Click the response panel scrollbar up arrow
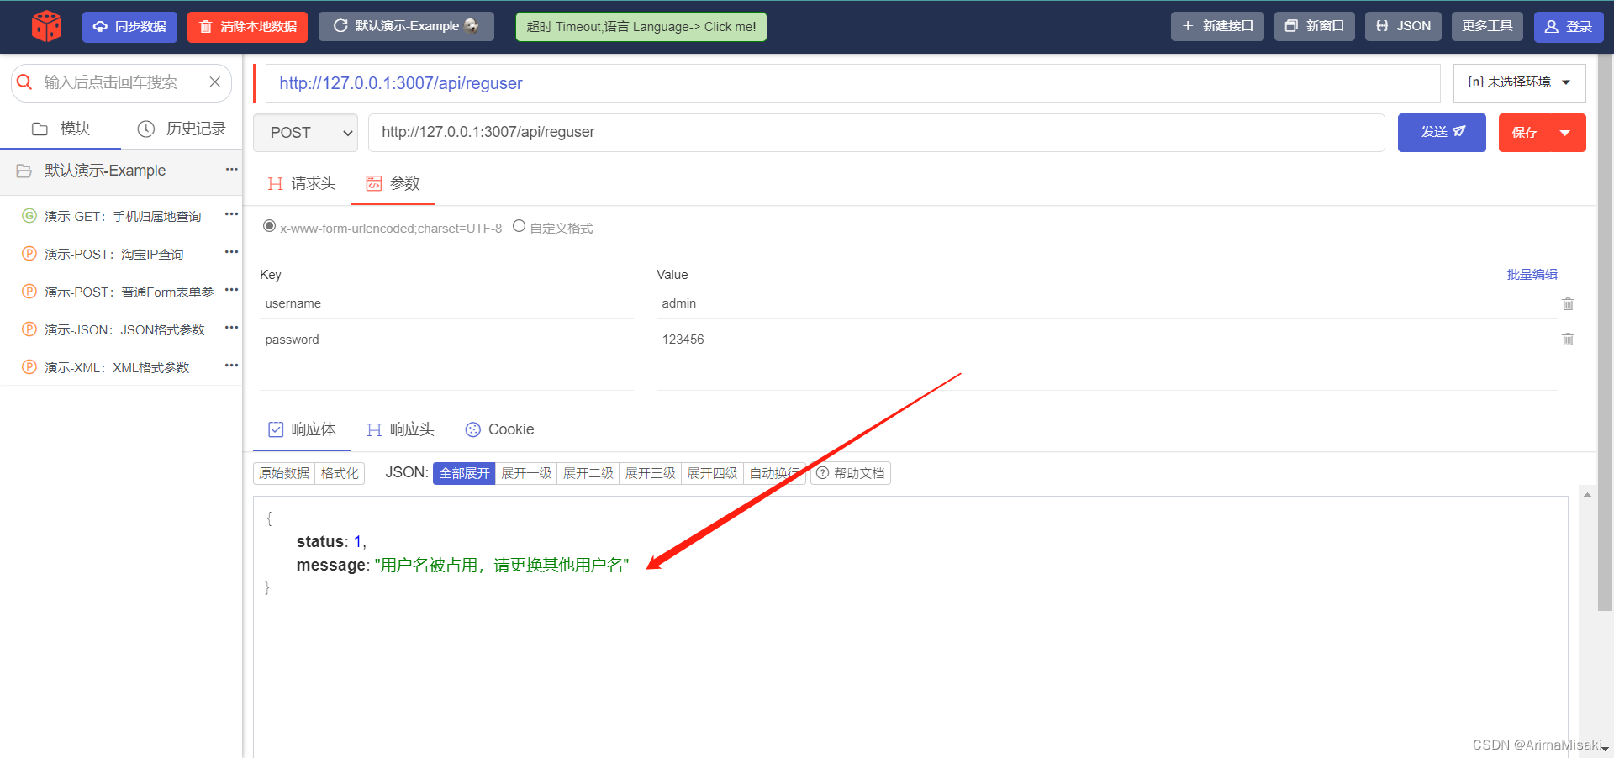The image size is (1614, 758). (x=1587, y=495)
